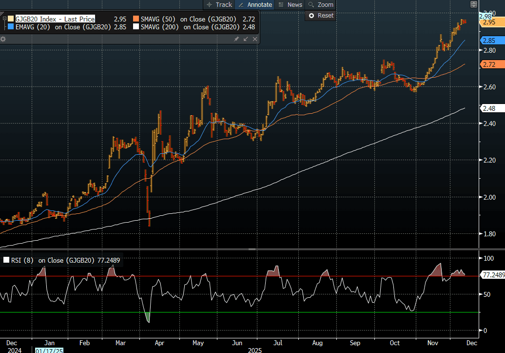
Task: Pin the legend panel
Action: click(x=236, y=39)
